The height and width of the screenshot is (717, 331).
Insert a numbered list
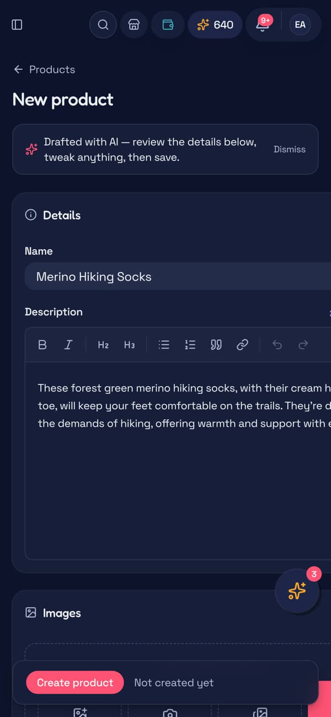click(x=190, y=345)
